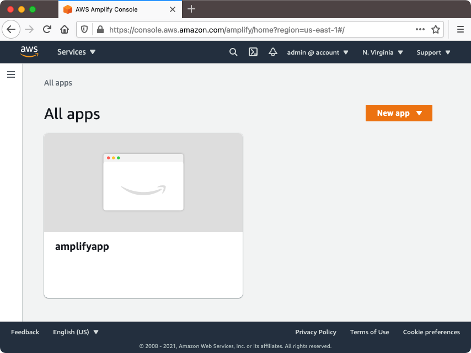
Task: Select the AWS Amplify Console tab
Action: [120, 9]
